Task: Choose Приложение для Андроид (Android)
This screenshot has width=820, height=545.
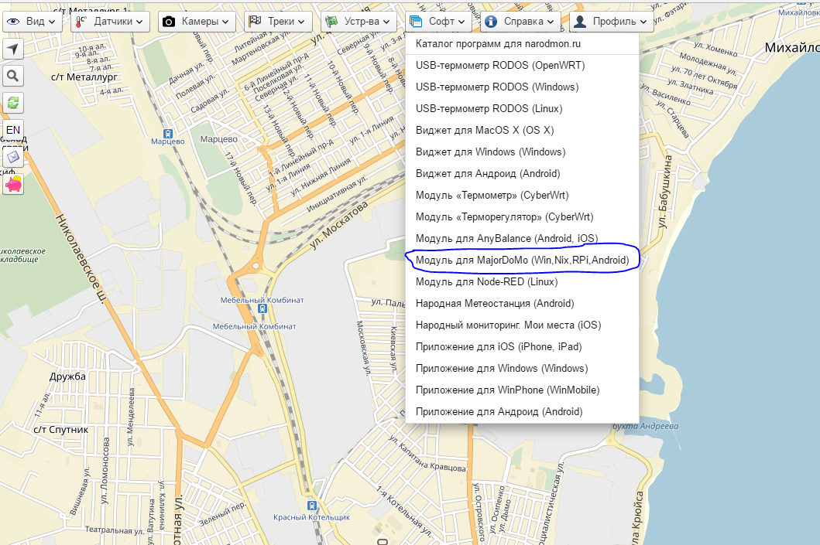Action: coord(522,412)
